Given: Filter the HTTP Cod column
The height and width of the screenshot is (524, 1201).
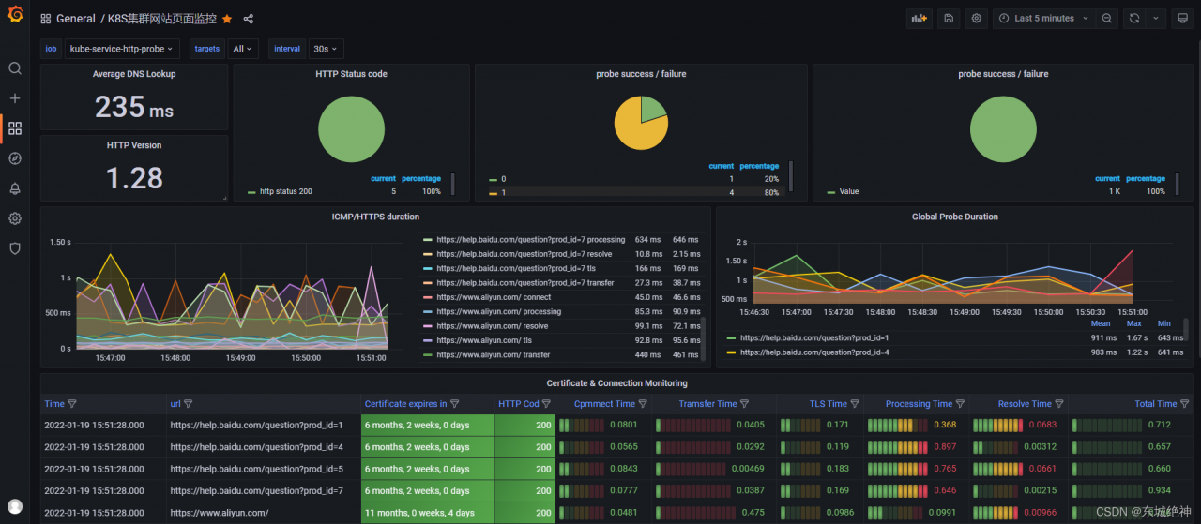Looking at the screenshot, I should tap(547, 404).
